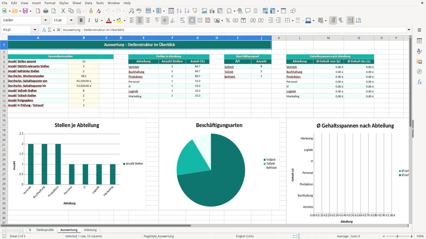Toggle align right
Screen dimensions: 426x239
(147, 21)
